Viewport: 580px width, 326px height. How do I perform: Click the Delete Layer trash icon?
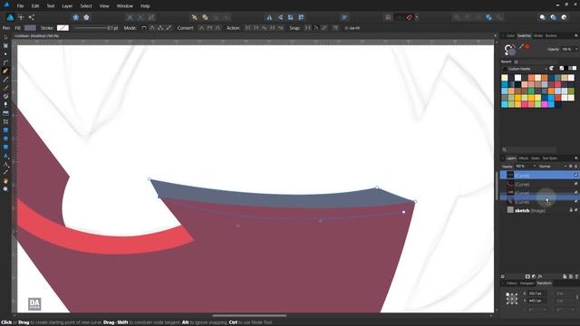pyautogui.click(x=576, y=276)
